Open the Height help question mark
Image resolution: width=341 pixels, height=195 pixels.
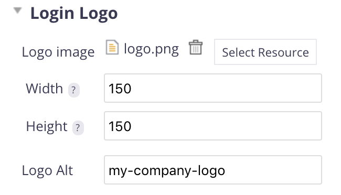78,127
